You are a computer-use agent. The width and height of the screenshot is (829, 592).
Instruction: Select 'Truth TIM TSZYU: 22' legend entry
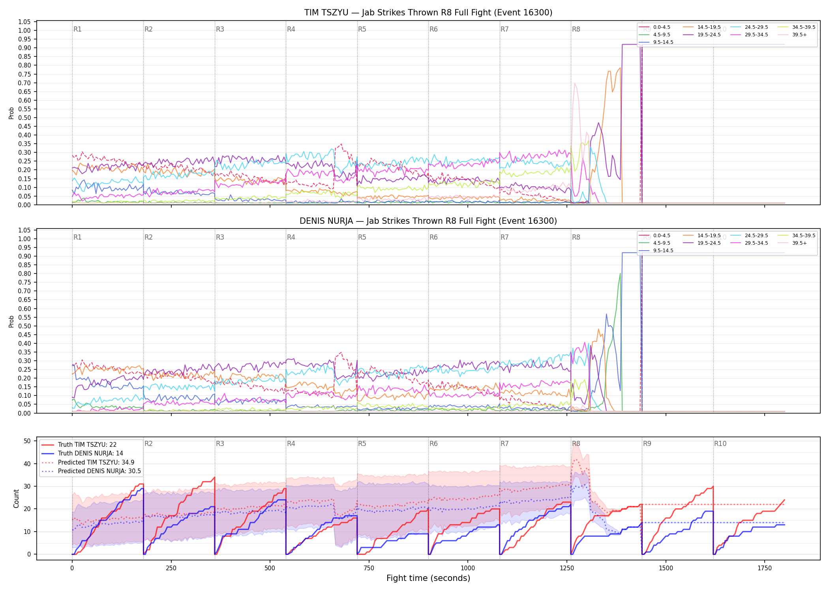pyautogui.click(x=79, y=445)
